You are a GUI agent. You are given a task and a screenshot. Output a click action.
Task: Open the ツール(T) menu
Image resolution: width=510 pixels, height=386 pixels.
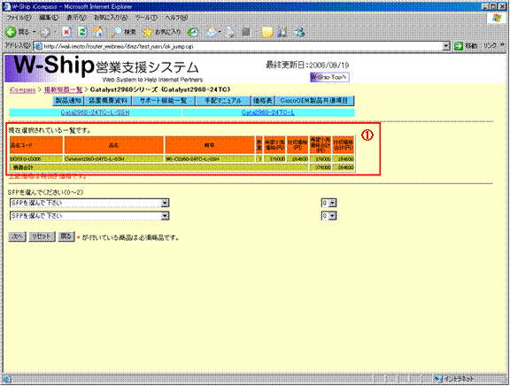[146, 18]
